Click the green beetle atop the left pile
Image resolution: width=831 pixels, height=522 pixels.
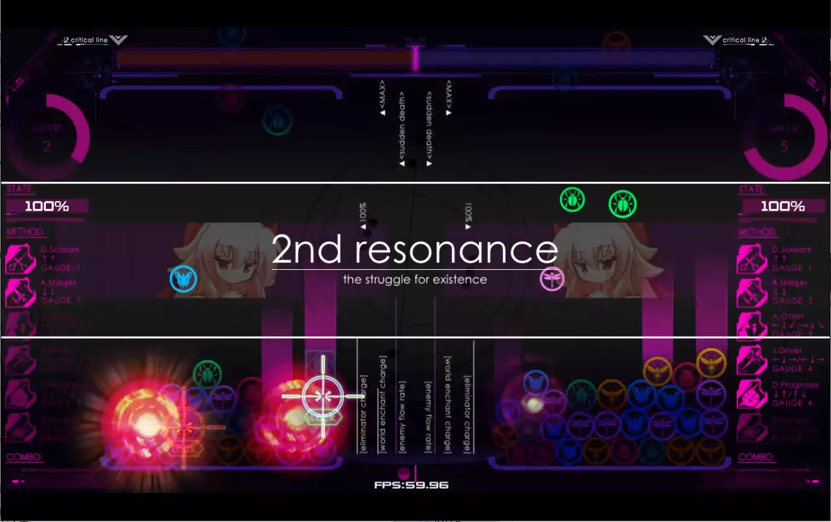207,374
